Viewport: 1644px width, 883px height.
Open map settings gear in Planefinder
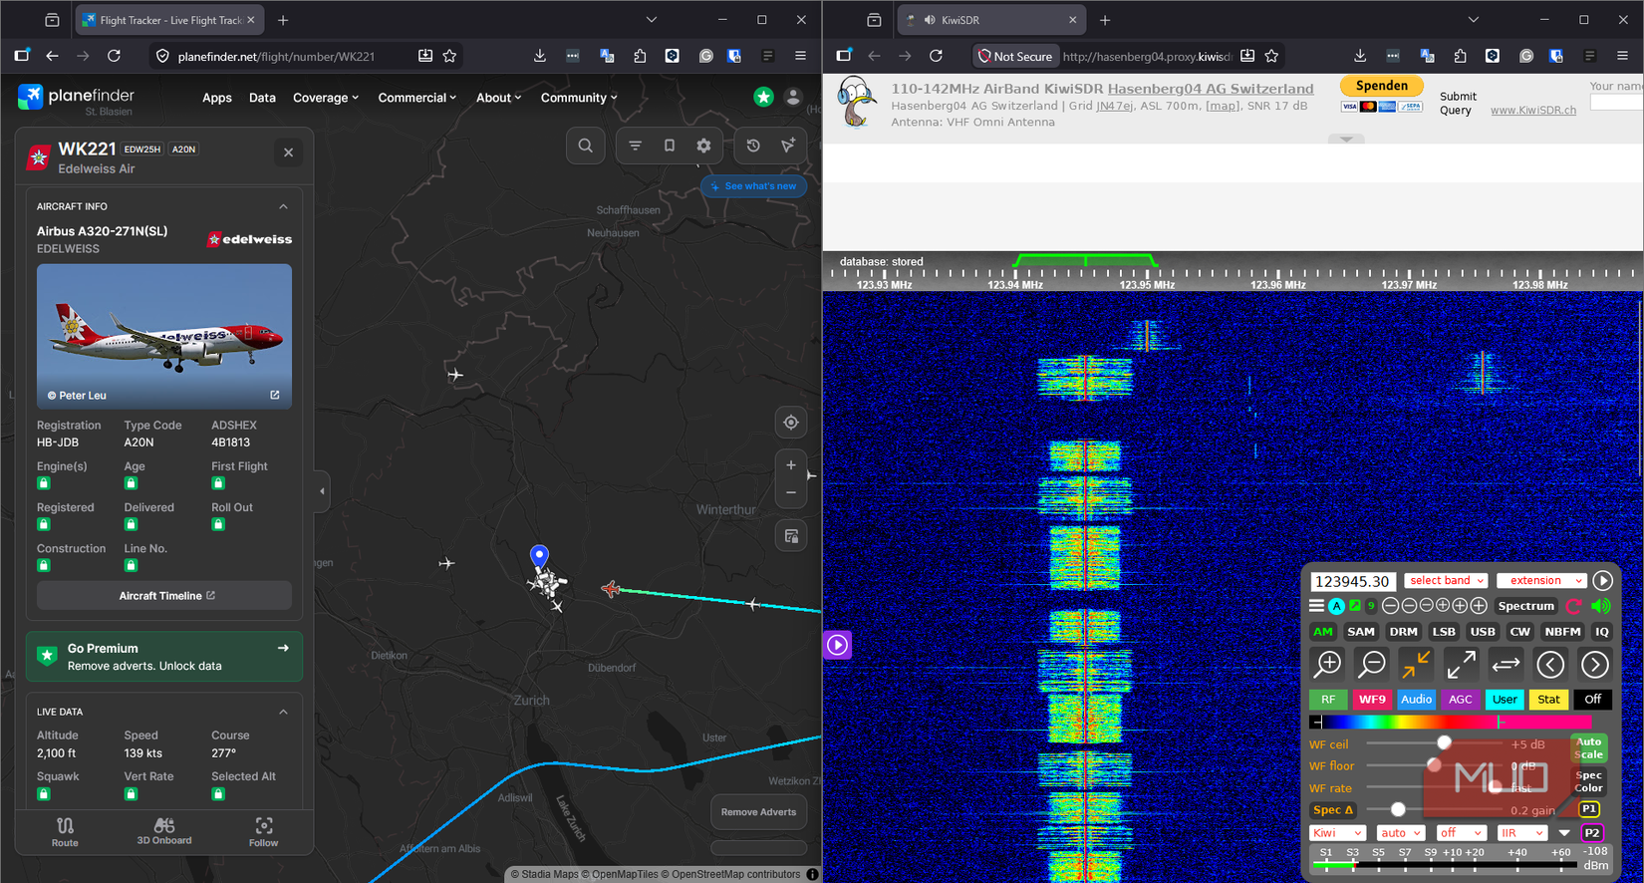click(703, 146)
